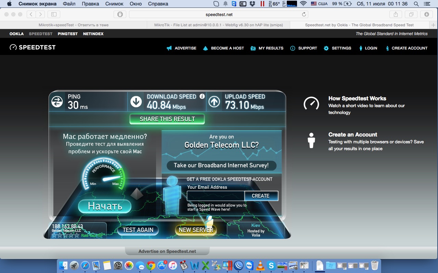
Task: Open Dropbox in the menu bar
Action: click(253, 4)
